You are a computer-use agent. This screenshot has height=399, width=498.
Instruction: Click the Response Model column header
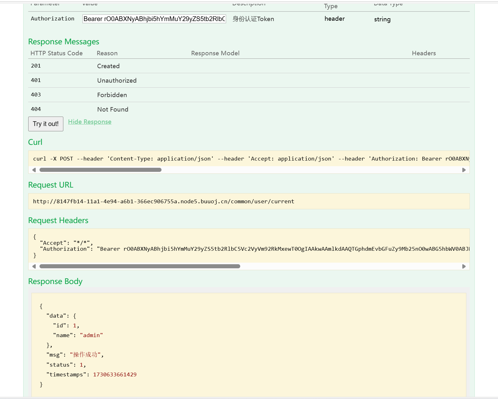click(215, 53)
